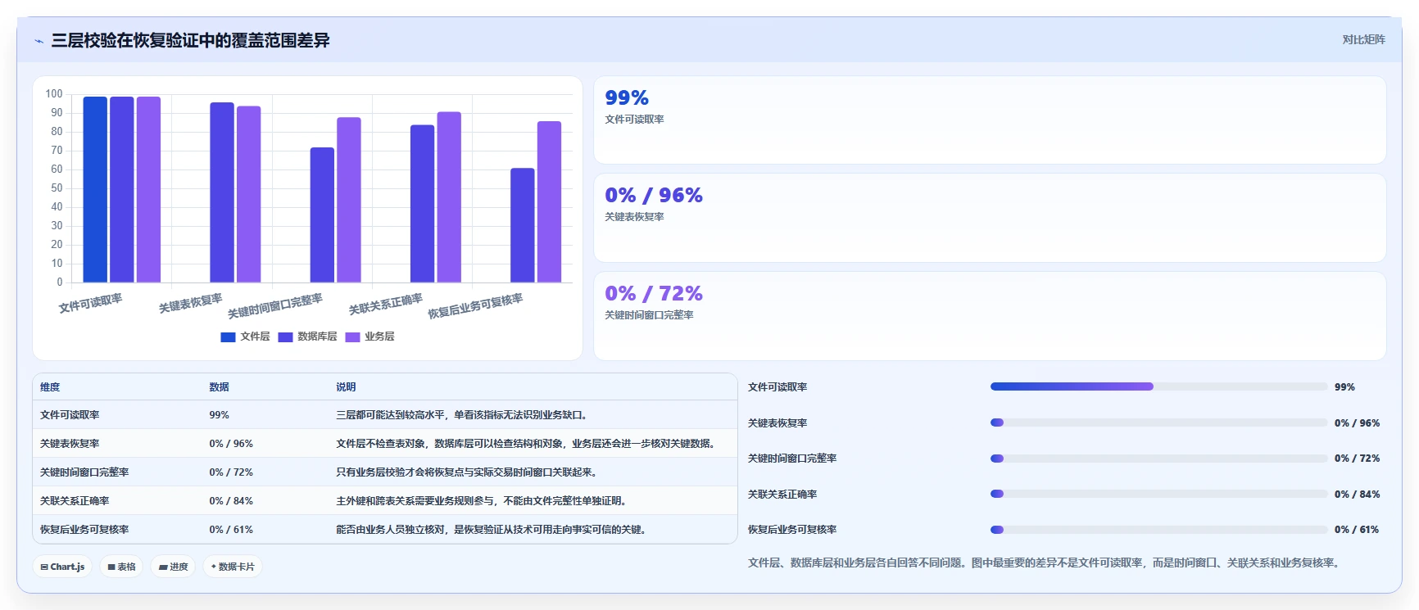The width and height of the screenshot is (1419, 610).
Task: Click the 数据卡片 chip
Action: [233, 567]
